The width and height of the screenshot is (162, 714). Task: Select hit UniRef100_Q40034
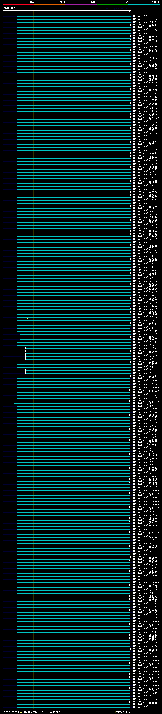click(x=145, y=326)
